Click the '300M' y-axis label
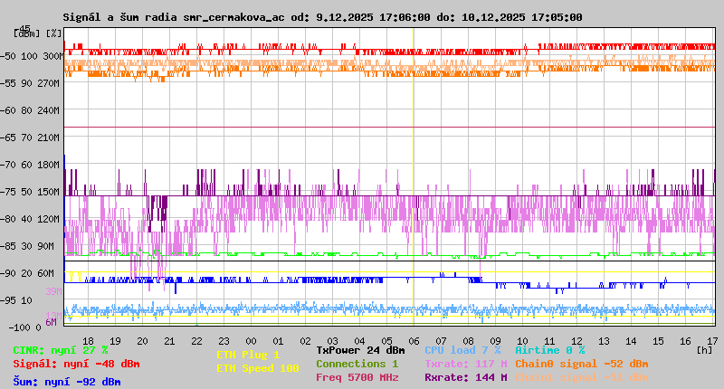Screen dimensions: 724x389 coord(52,56)
